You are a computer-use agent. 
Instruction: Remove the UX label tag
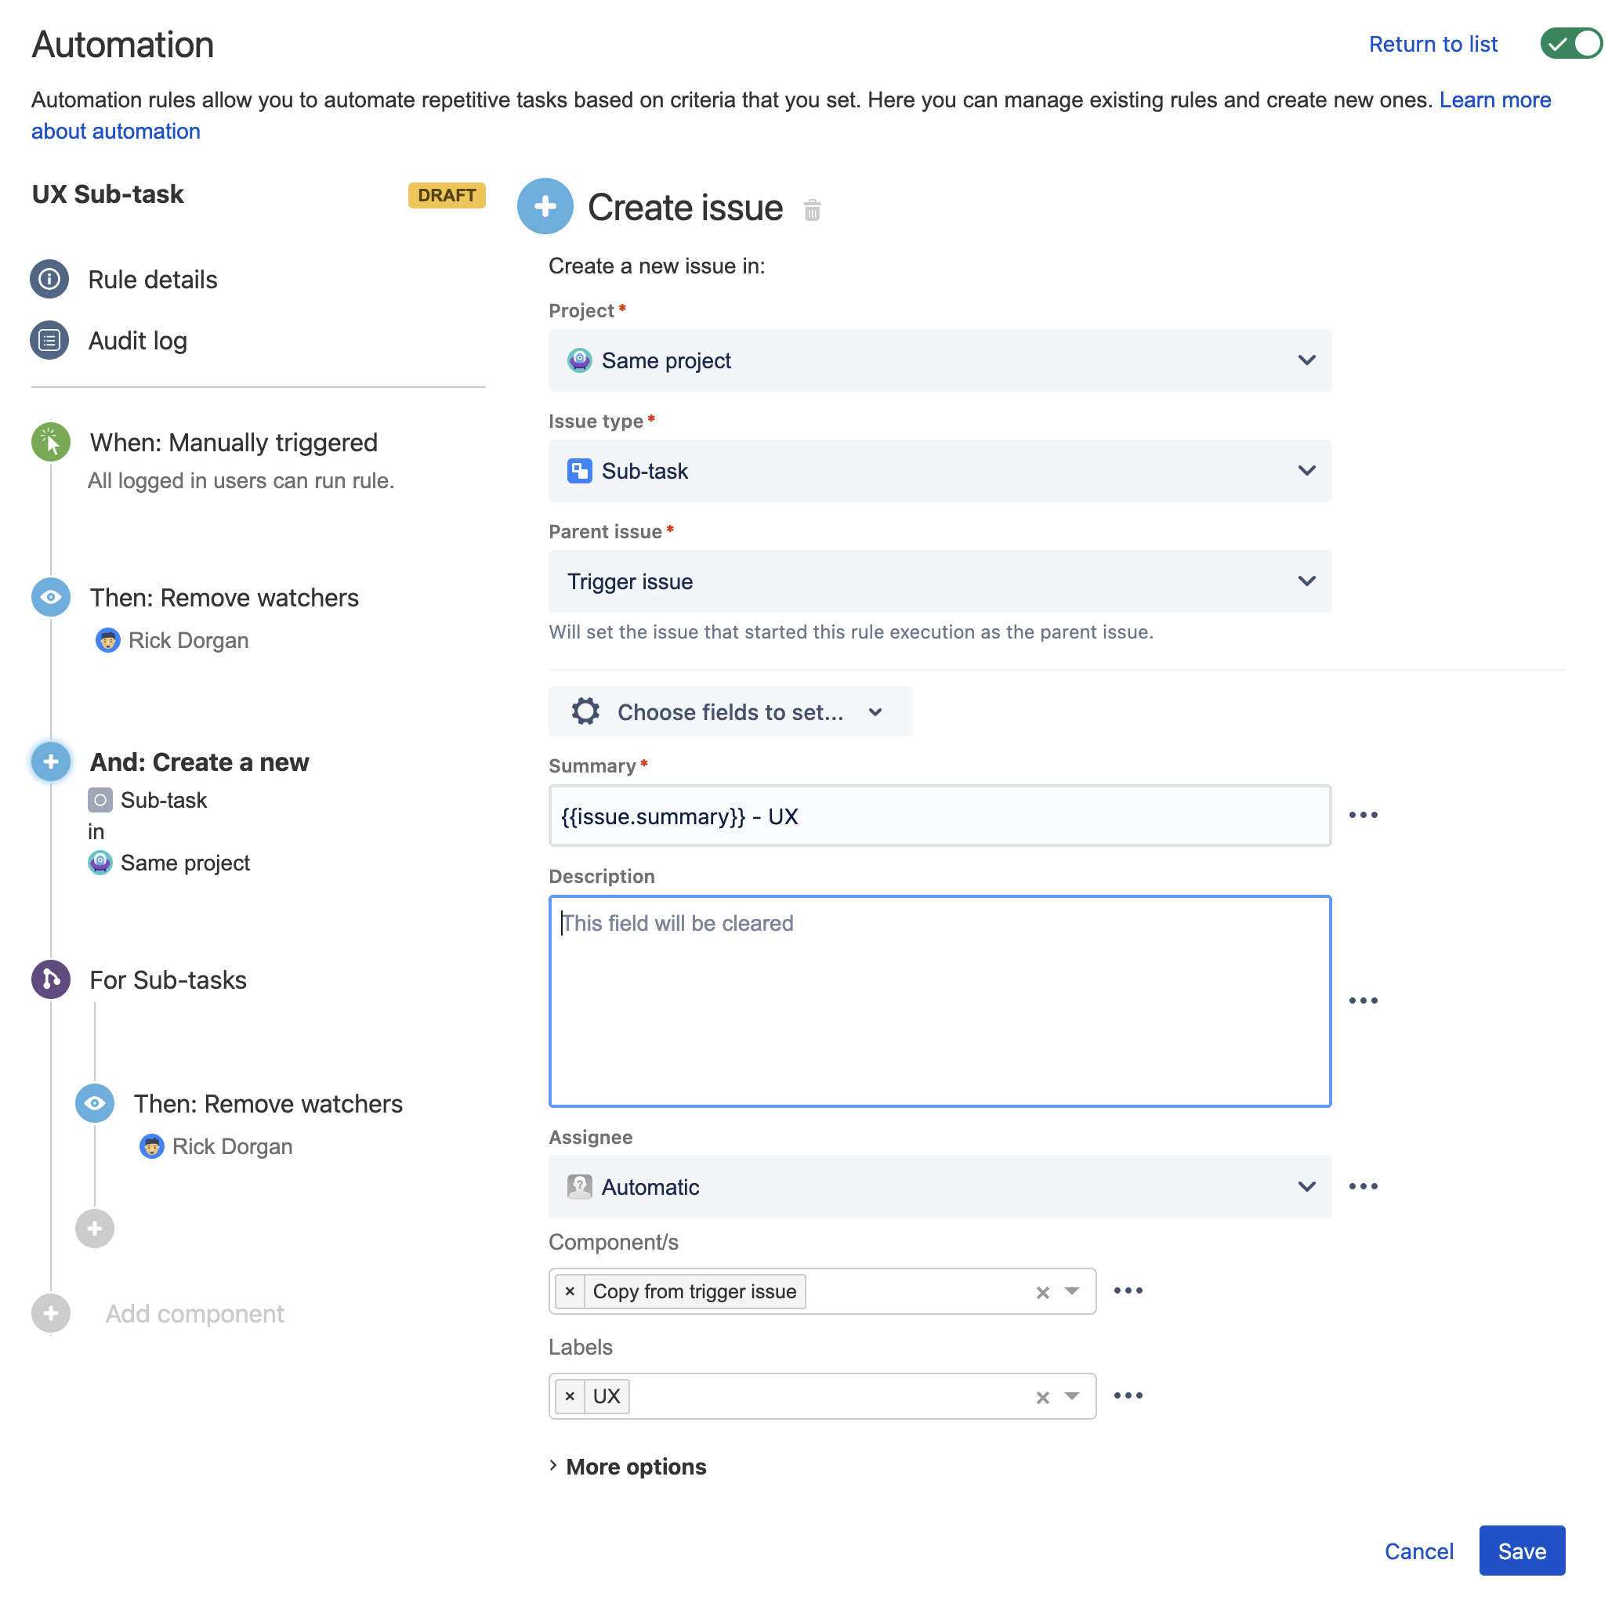pos(570,1395)
